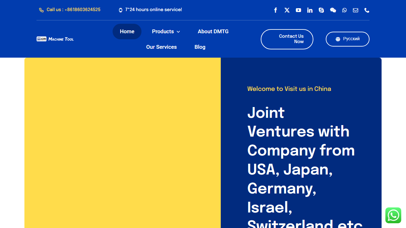Click the watch icon beside online service text

(x=121, y=10)
